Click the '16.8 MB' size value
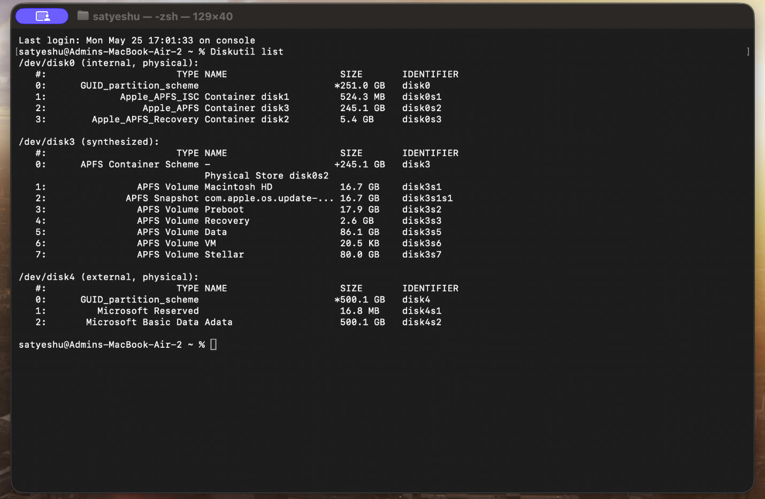765x499 pixels. (x=359, y=310)
